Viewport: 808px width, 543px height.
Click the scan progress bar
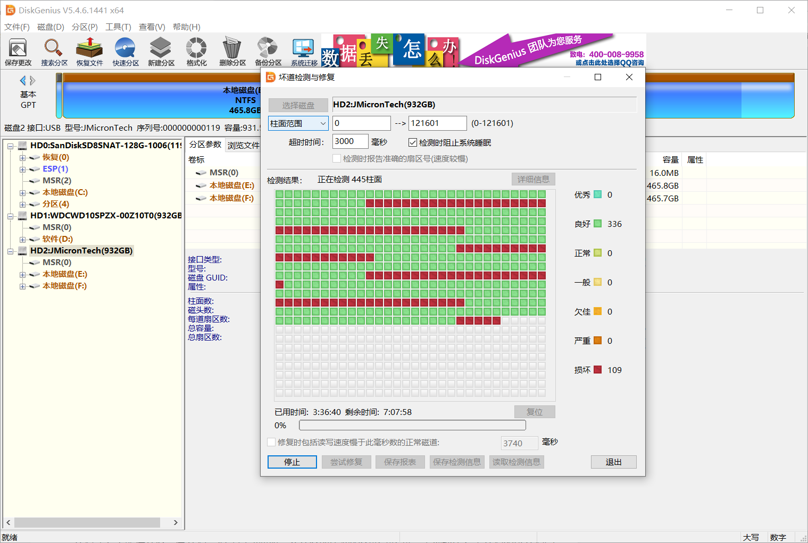pyautogui.click(x=412, y=425)
